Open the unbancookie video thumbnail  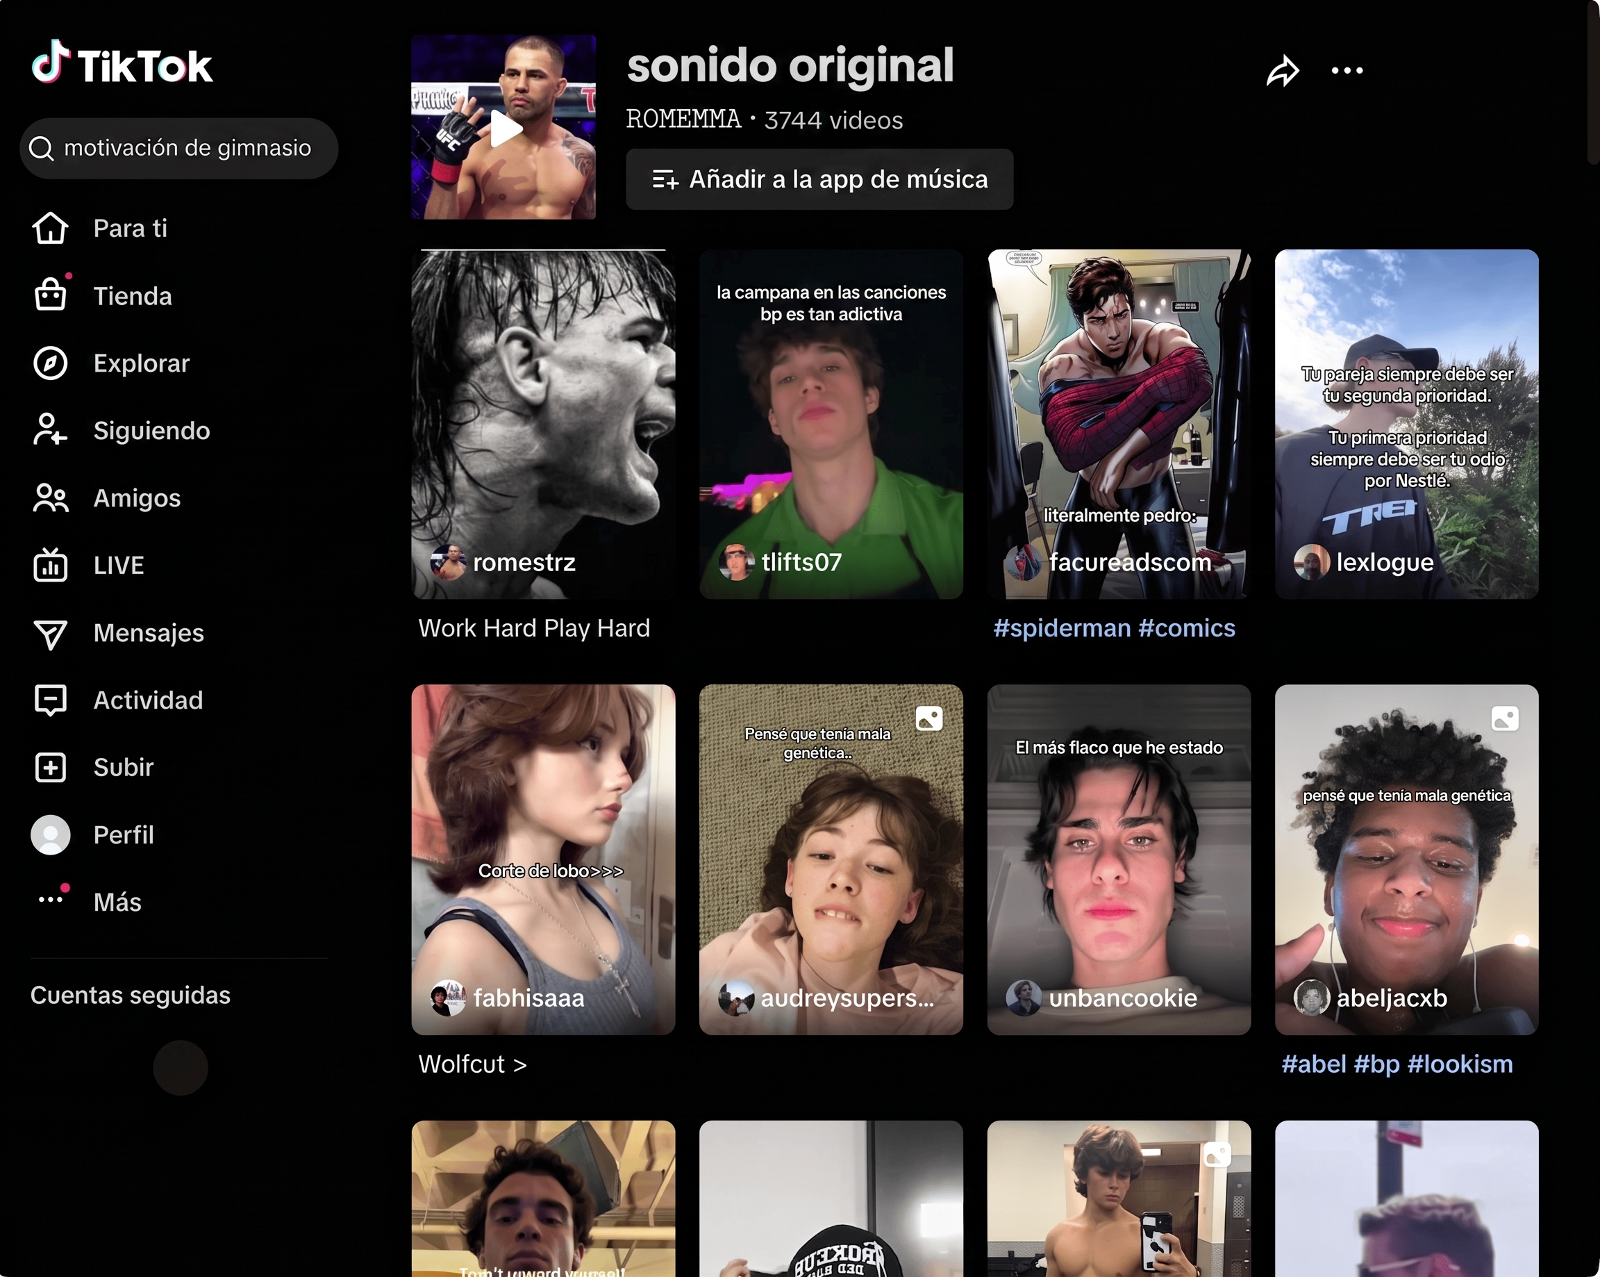coord(1119,859)
